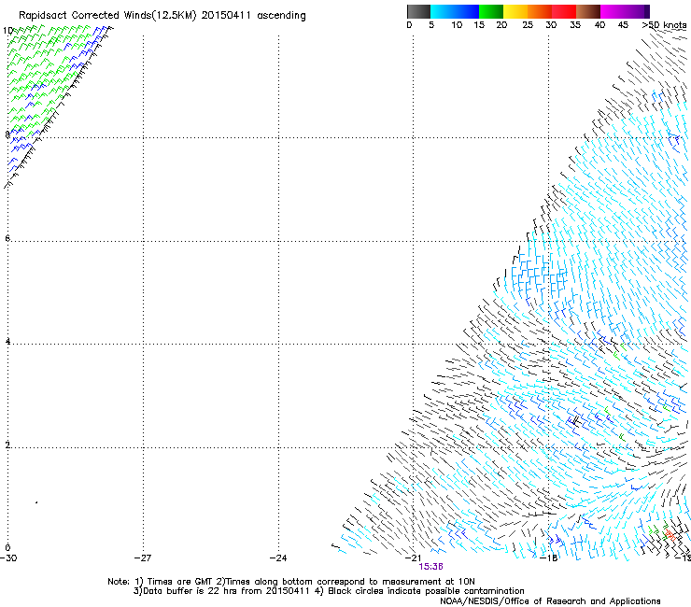
Task: Click the small black dot near bottom left
Action: coord(36,502)
